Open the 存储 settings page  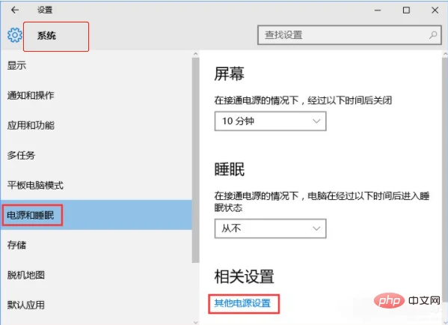96,245
